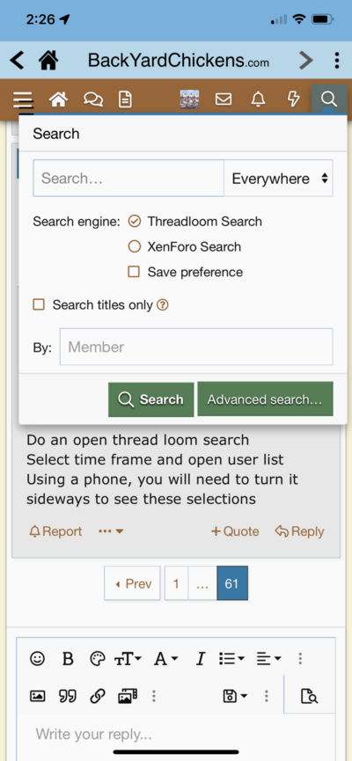Insert a quote block in the editor
352x761 pixels.
(68, 697)
